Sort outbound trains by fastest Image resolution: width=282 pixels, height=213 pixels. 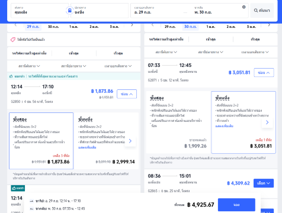(118, 53)
